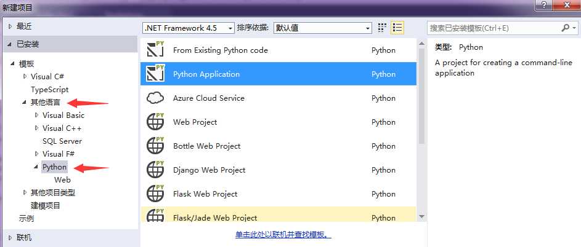Click the Flask/Jade Web Project globe icon
Viewport: 581px width, 247px height.
pos(155,216)
